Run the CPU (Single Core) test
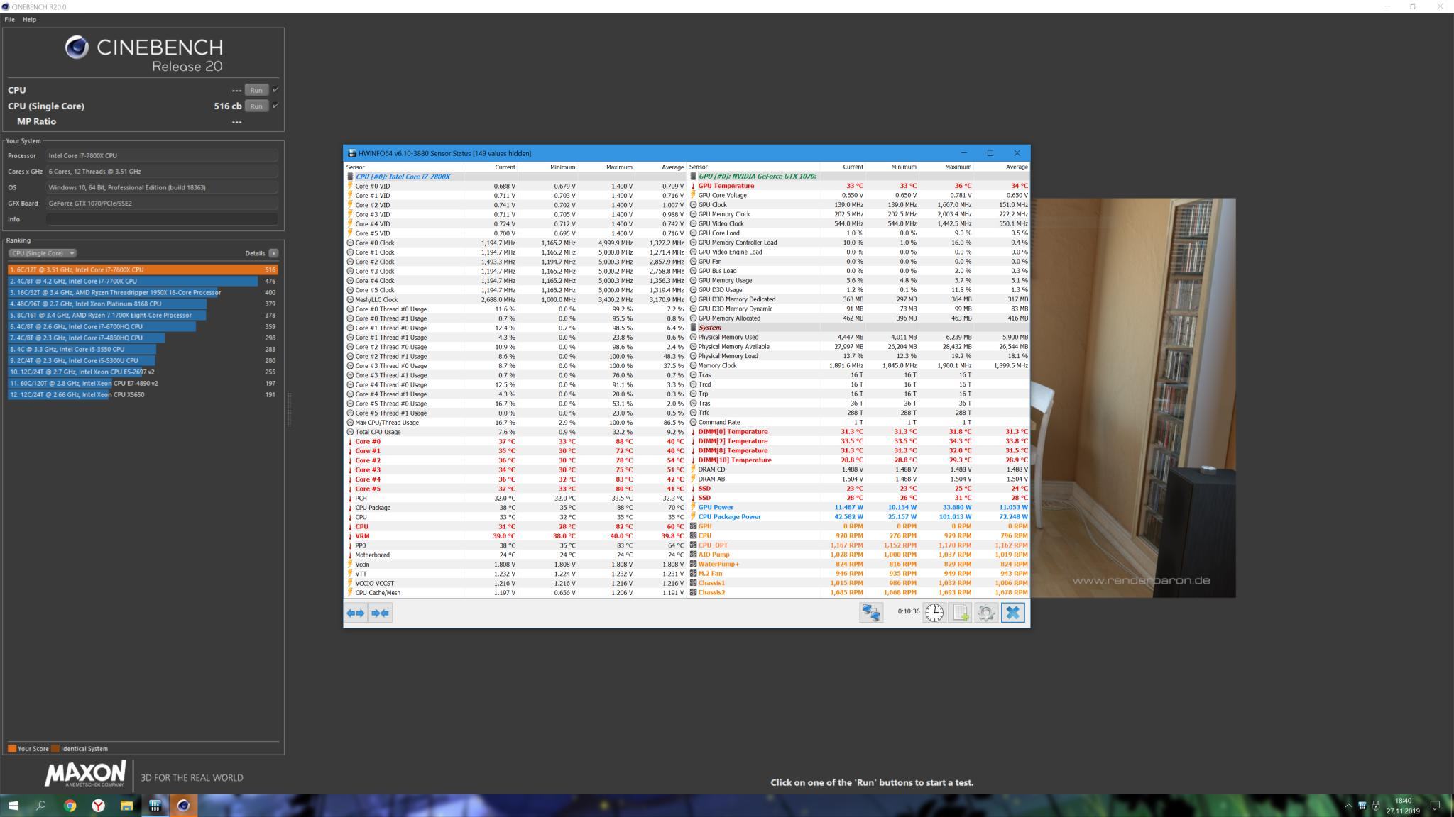The image size is (1454, 817). tap(256, 106)
